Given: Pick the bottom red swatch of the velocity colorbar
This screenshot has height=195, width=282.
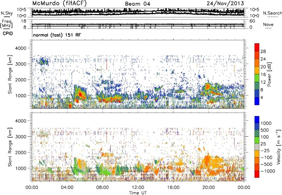Looking at the screenshot, I should (257, 174).
